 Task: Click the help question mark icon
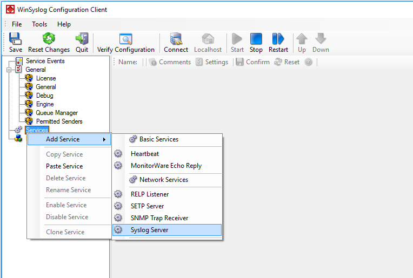[308, 62]
